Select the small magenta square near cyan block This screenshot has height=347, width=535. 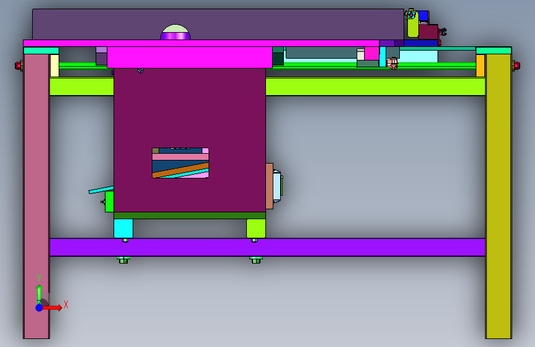pyautogui.click(x=372, y=53)
